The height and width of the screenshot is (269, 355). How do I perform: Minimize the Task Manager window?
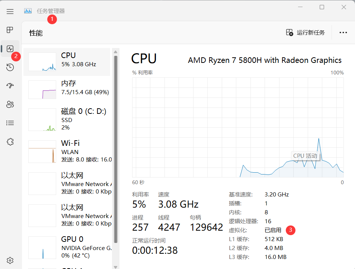pos(300,7)
